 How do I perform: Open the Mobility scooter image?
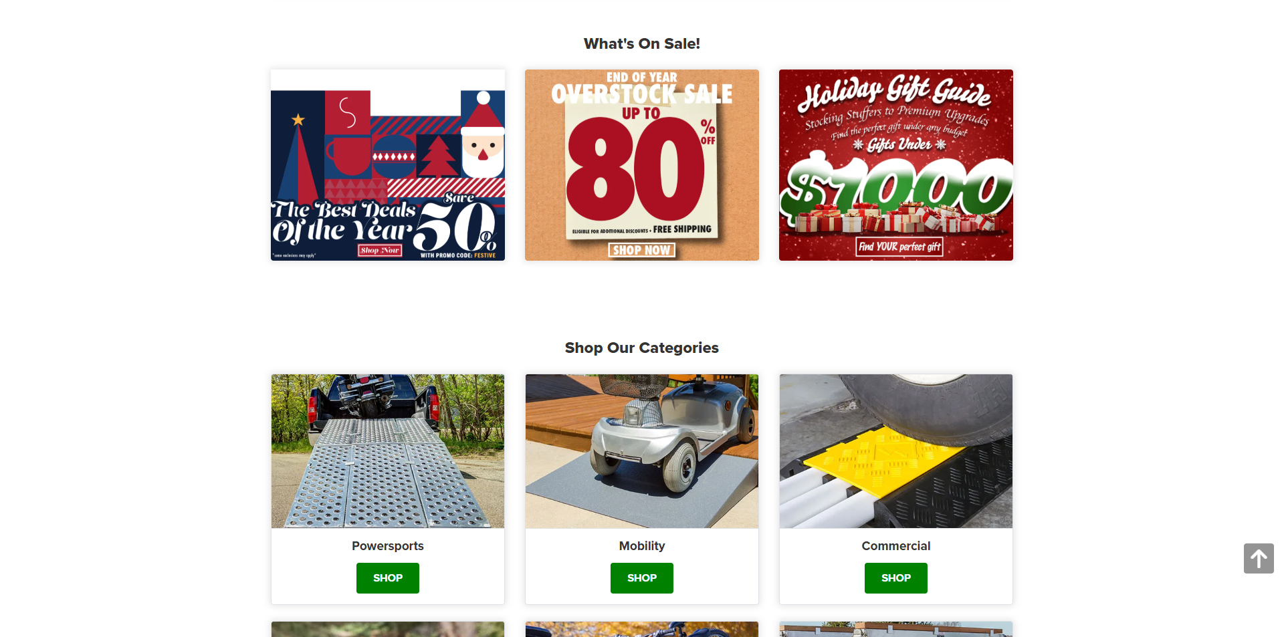pyautogui.click(x=642, y=451)
